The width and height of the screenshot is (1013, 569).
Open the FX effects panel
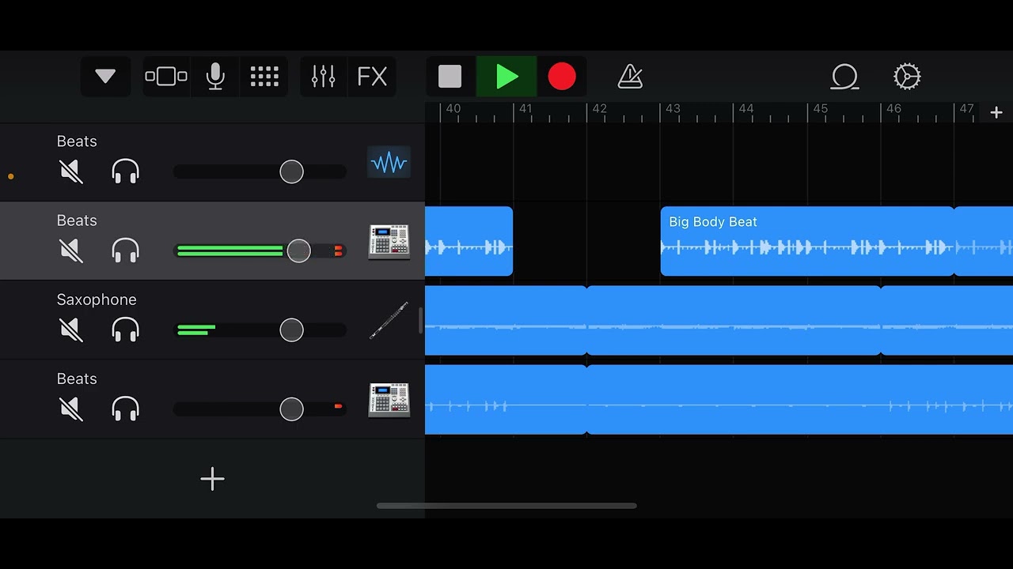(372, 77)
